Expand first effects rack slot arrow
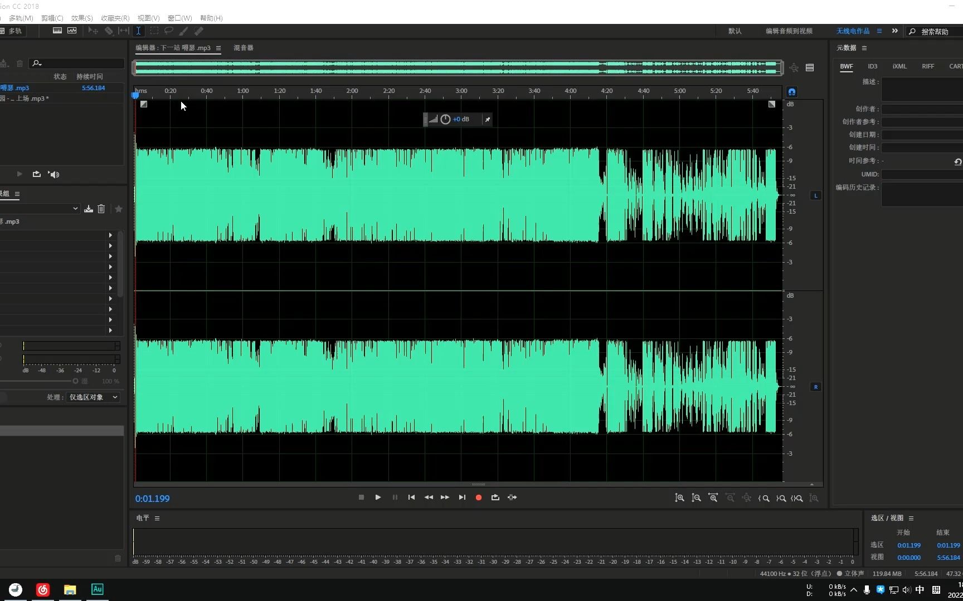Screen dimensions: 963x601 coord(110,235)
